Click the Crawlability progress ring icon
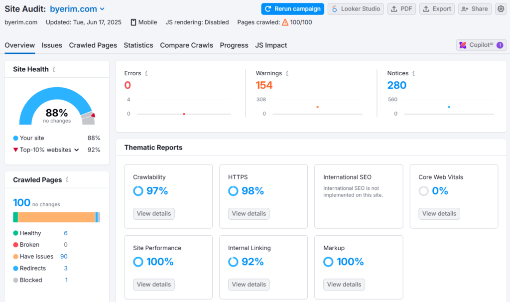510x302 pixels. tap(138, 191)
